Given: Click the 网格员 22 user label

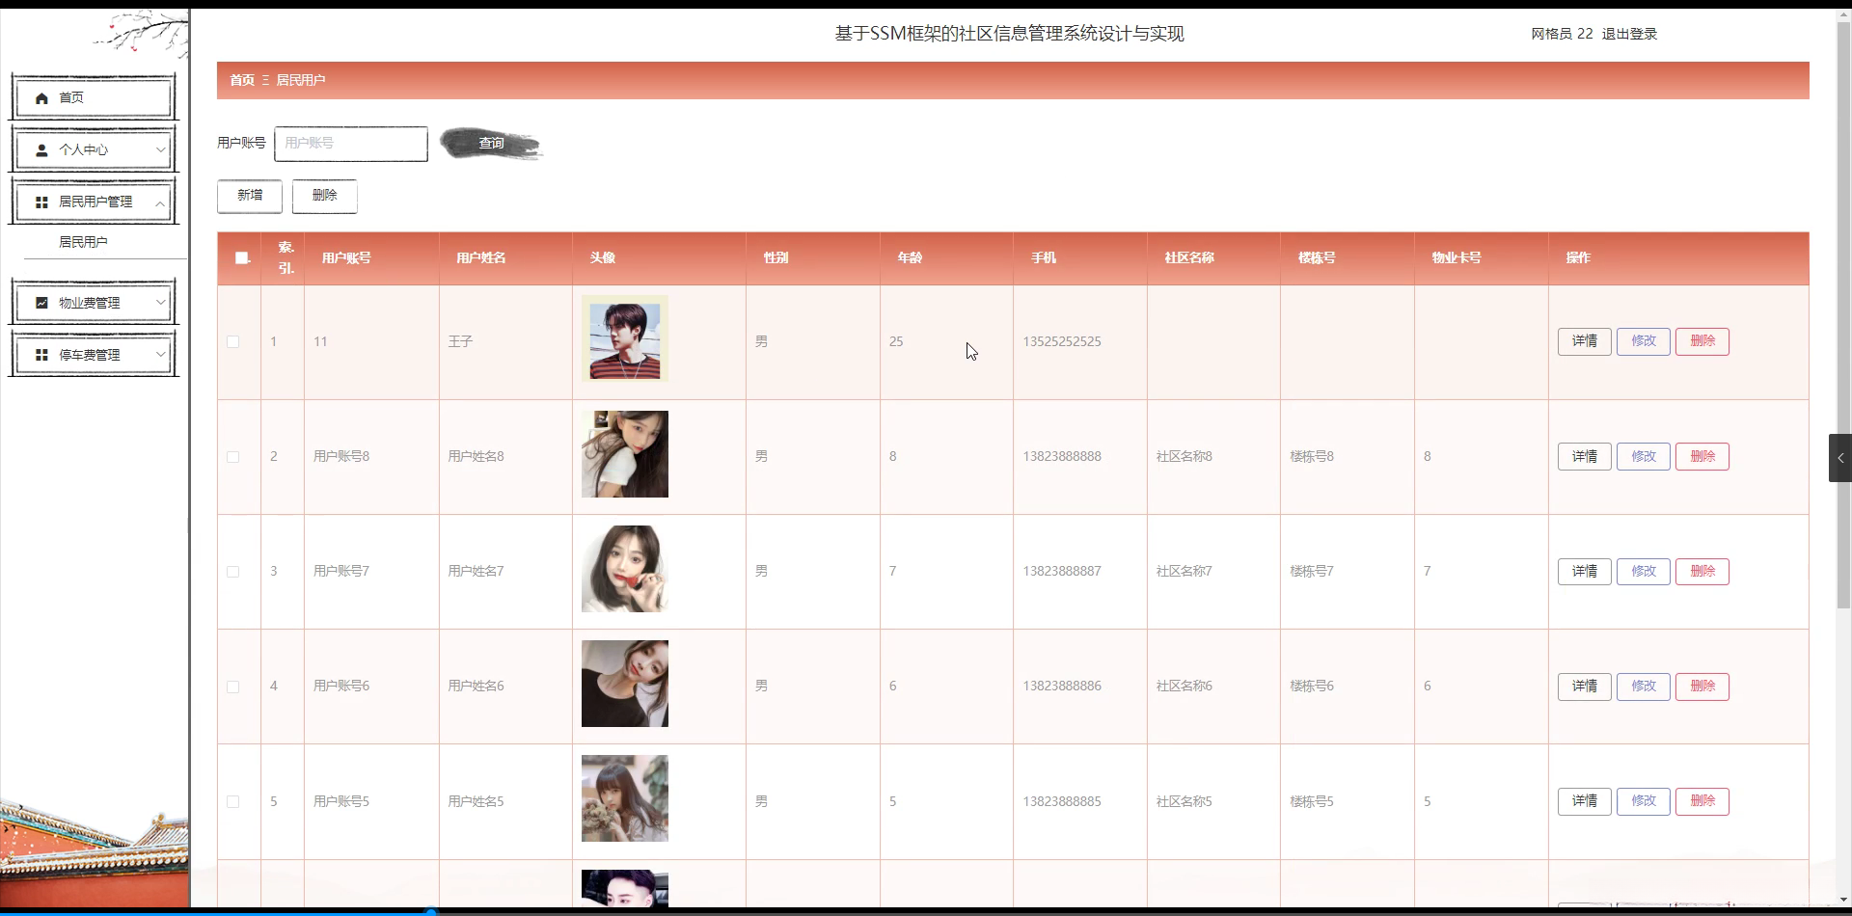Looking at the screenshot, I should pos(1562,34).
